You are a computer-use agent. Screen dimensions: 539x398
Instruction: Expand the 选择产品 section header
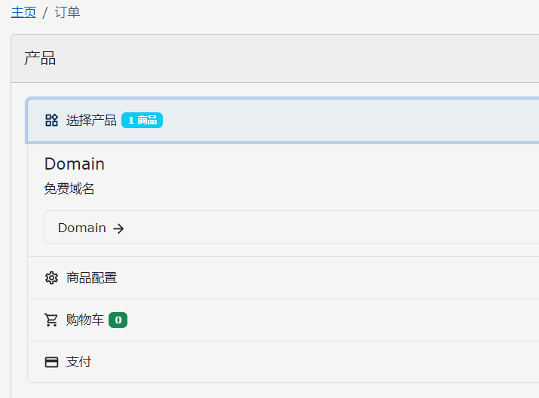coord(283,121)
